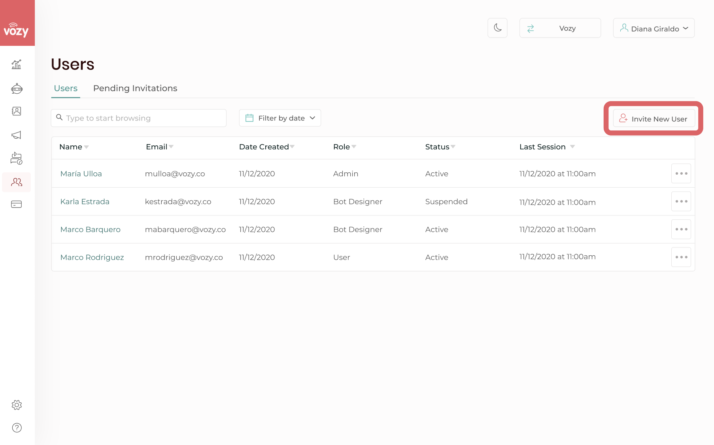Screen dimensions: 714x445
Task: Open the options menu for Karla Estrada
Action: tap(681, 202)
